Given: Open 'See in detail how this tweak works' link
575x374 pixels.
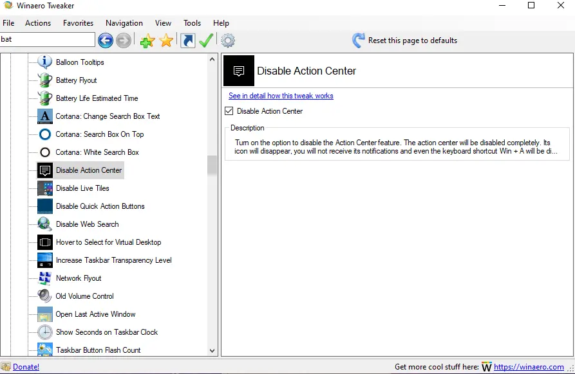Looking at the screenshot, I should [x=281, y=96].
